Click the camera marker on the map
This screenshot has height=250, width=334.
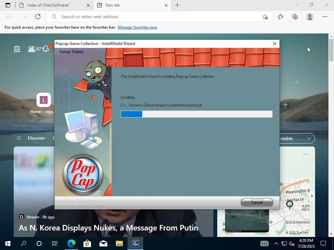pos(290,204)
